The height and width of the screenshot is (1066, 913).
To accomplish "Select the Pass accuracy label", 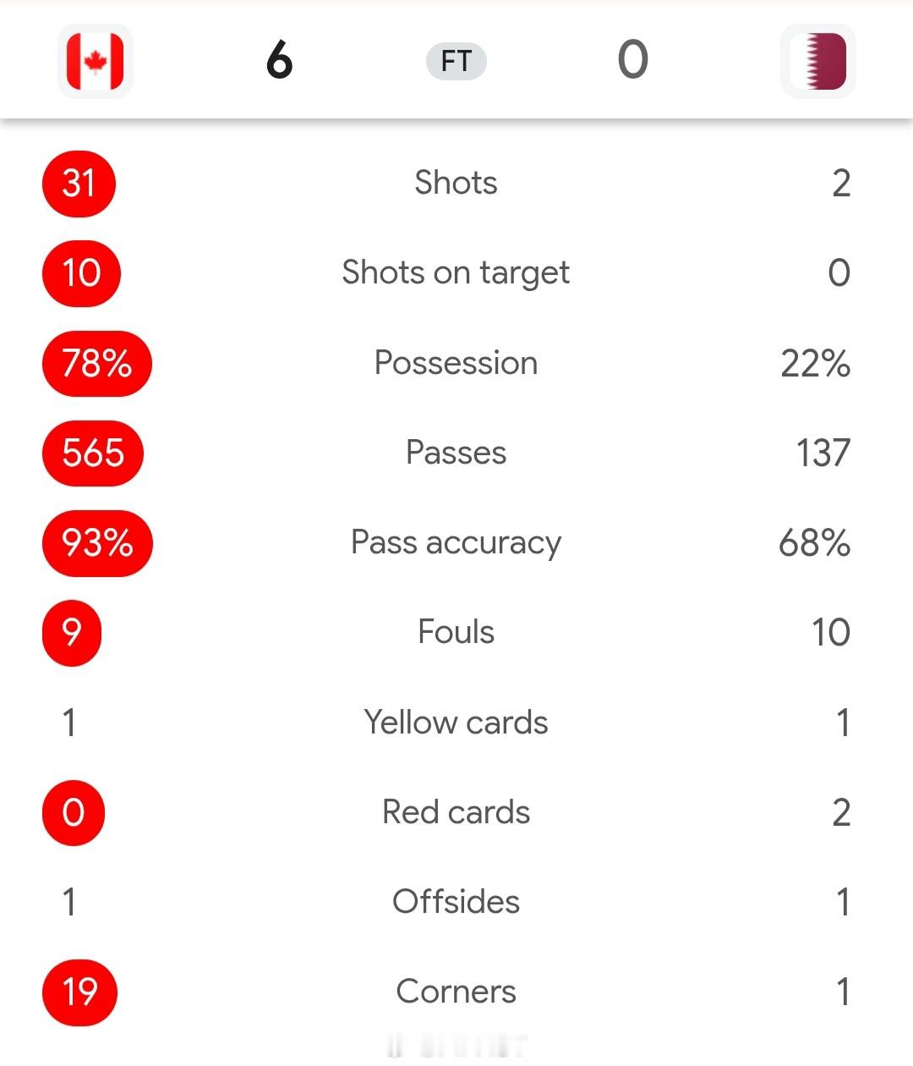I will point(456,543).
